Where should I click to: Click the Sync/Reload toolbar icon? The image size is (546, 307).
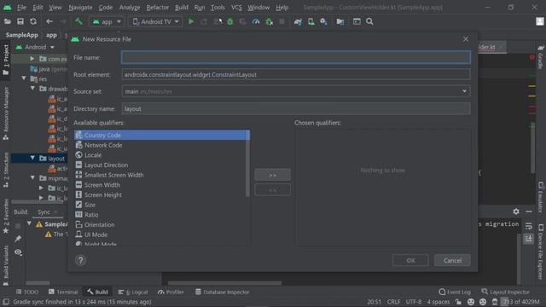33,21
